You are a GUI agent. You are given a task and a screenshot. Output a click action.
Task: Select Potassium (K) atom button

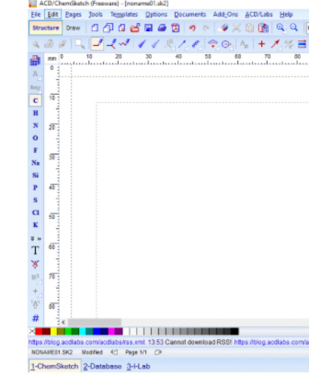click(35, 225)
